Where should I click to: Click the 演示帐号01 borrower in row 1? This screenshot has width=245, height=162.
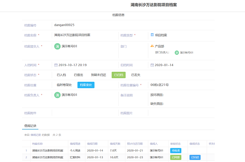pos(157,151)
